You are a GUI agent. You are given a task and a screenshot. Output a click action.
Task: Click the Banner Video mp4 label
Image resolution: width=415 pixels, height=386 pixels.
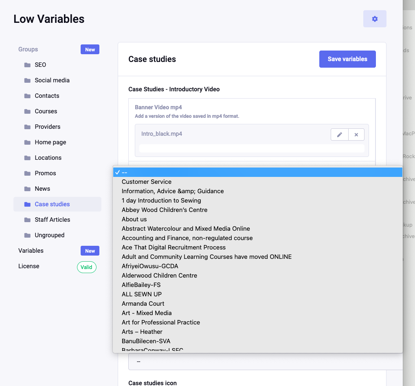pos(158,107)
